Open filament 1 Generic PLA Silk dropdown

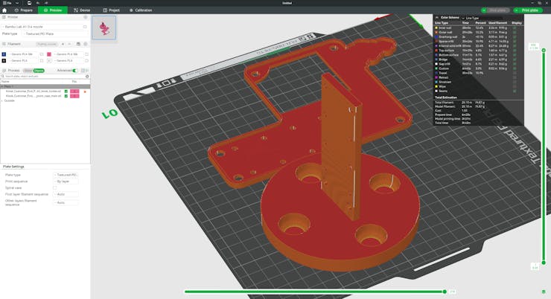(23, 54)
